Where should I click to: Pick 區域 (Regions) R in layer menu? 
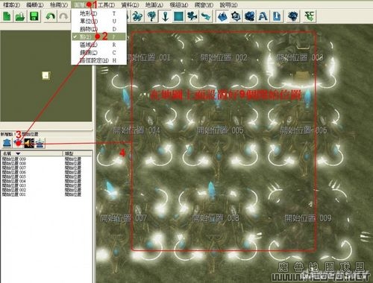[98, 45]
